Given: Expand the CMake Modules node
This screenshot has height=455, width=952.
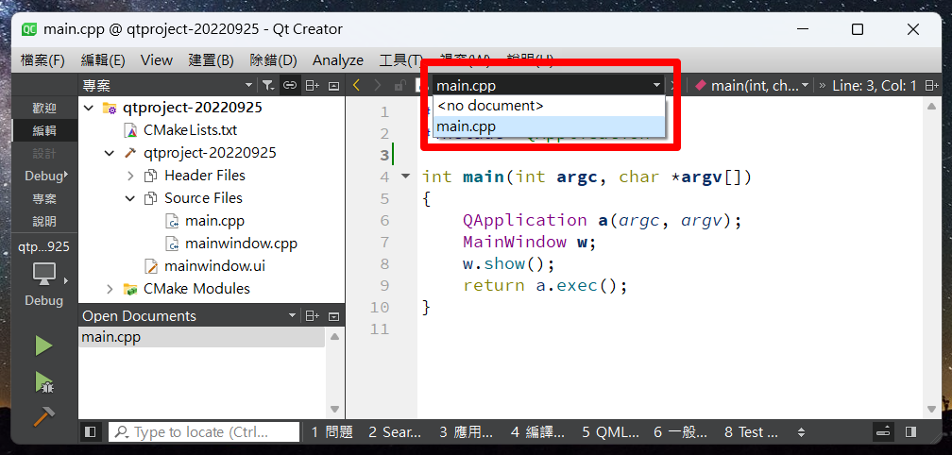Looking at the screenshot, I should pyautogui.click(x=110, y=289).
